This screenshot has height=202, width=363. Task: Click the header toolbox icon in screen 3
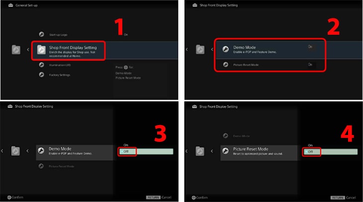(10, 106)
